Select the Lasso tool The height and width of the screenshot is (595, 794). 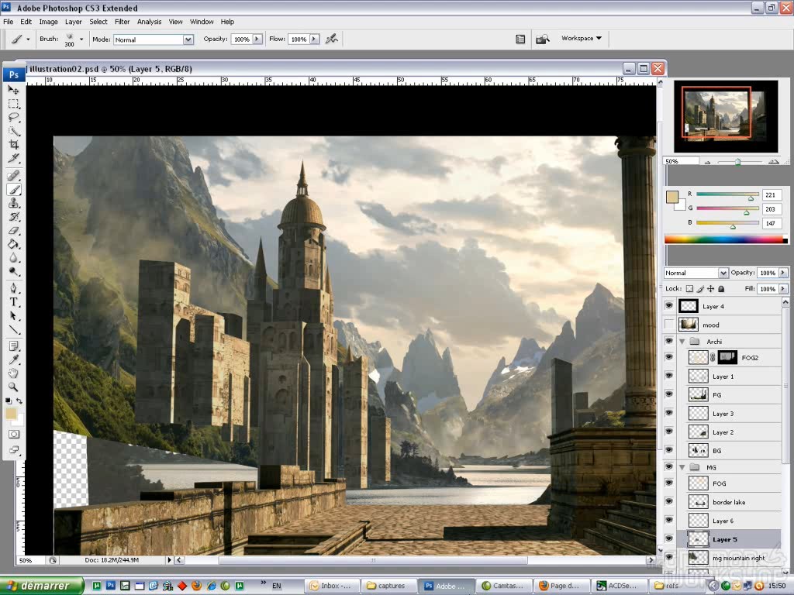click(x=14, y=117)
